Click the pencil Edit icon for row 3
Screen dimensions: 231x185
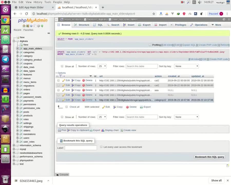point(64,90)
